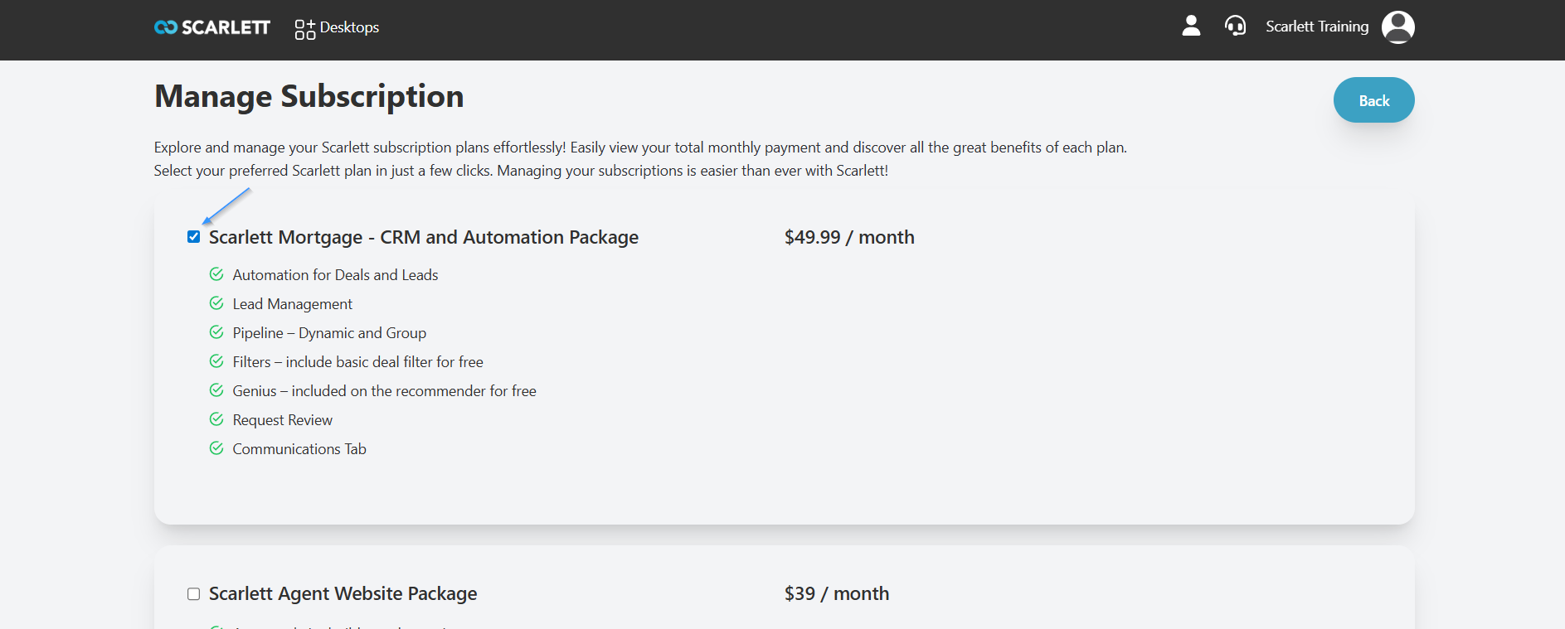Click the 'Explore and manage your Scarlett subscription' paragraph
This screenshot has width=1565, height=629.
tap(640, 159)
